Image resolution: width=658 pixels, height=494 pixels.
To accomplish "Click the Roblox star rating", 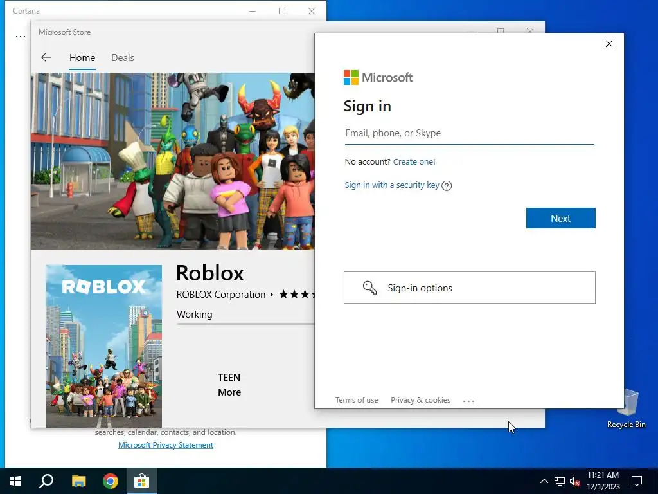I will (297, 294).
